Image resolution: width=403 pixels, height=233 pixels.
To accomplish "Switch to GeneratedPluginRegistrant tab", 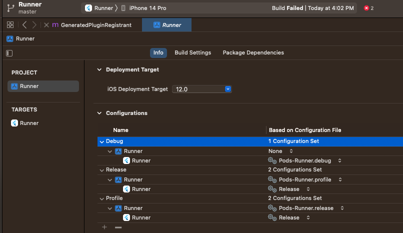I will [96, 25].
